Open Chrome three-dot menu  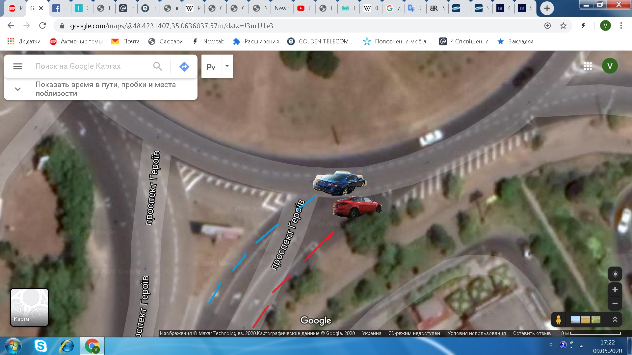click(621, 26)
